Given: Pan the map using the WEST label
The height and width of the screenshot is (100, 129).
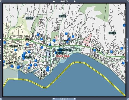Looking at the screenshot, I should [x=1, y=50].
